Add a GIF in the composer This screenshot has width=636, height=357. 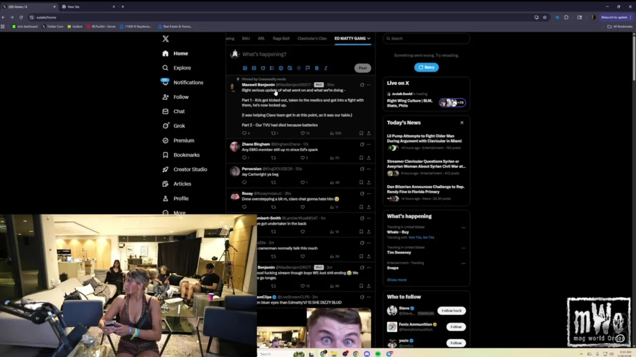pyautogui.click(x=254, y=68)
